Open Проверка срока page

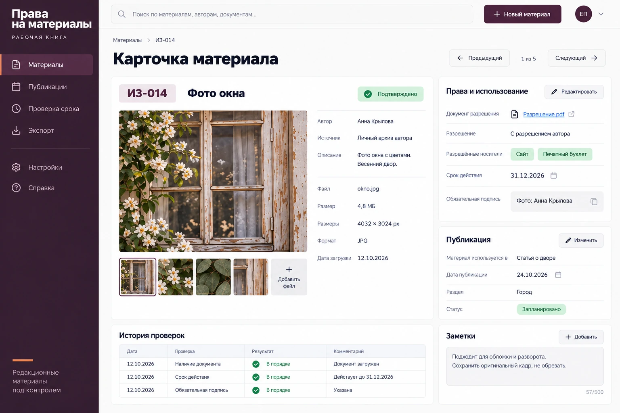tap(47, 108)
